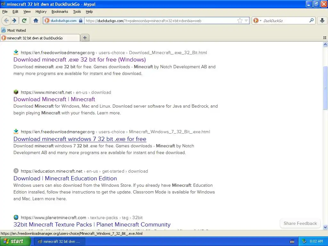Image resolution: width=328 pixels, height=246 pixels.
Task: Open the View menu
Action: (x=27, y=12)
